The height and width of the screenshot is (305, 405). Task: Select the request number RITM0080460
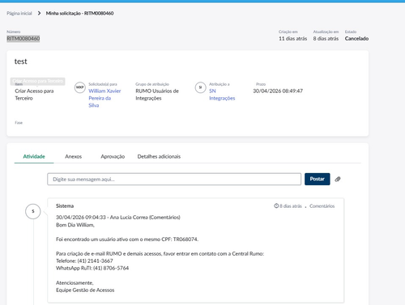point(23,39)
